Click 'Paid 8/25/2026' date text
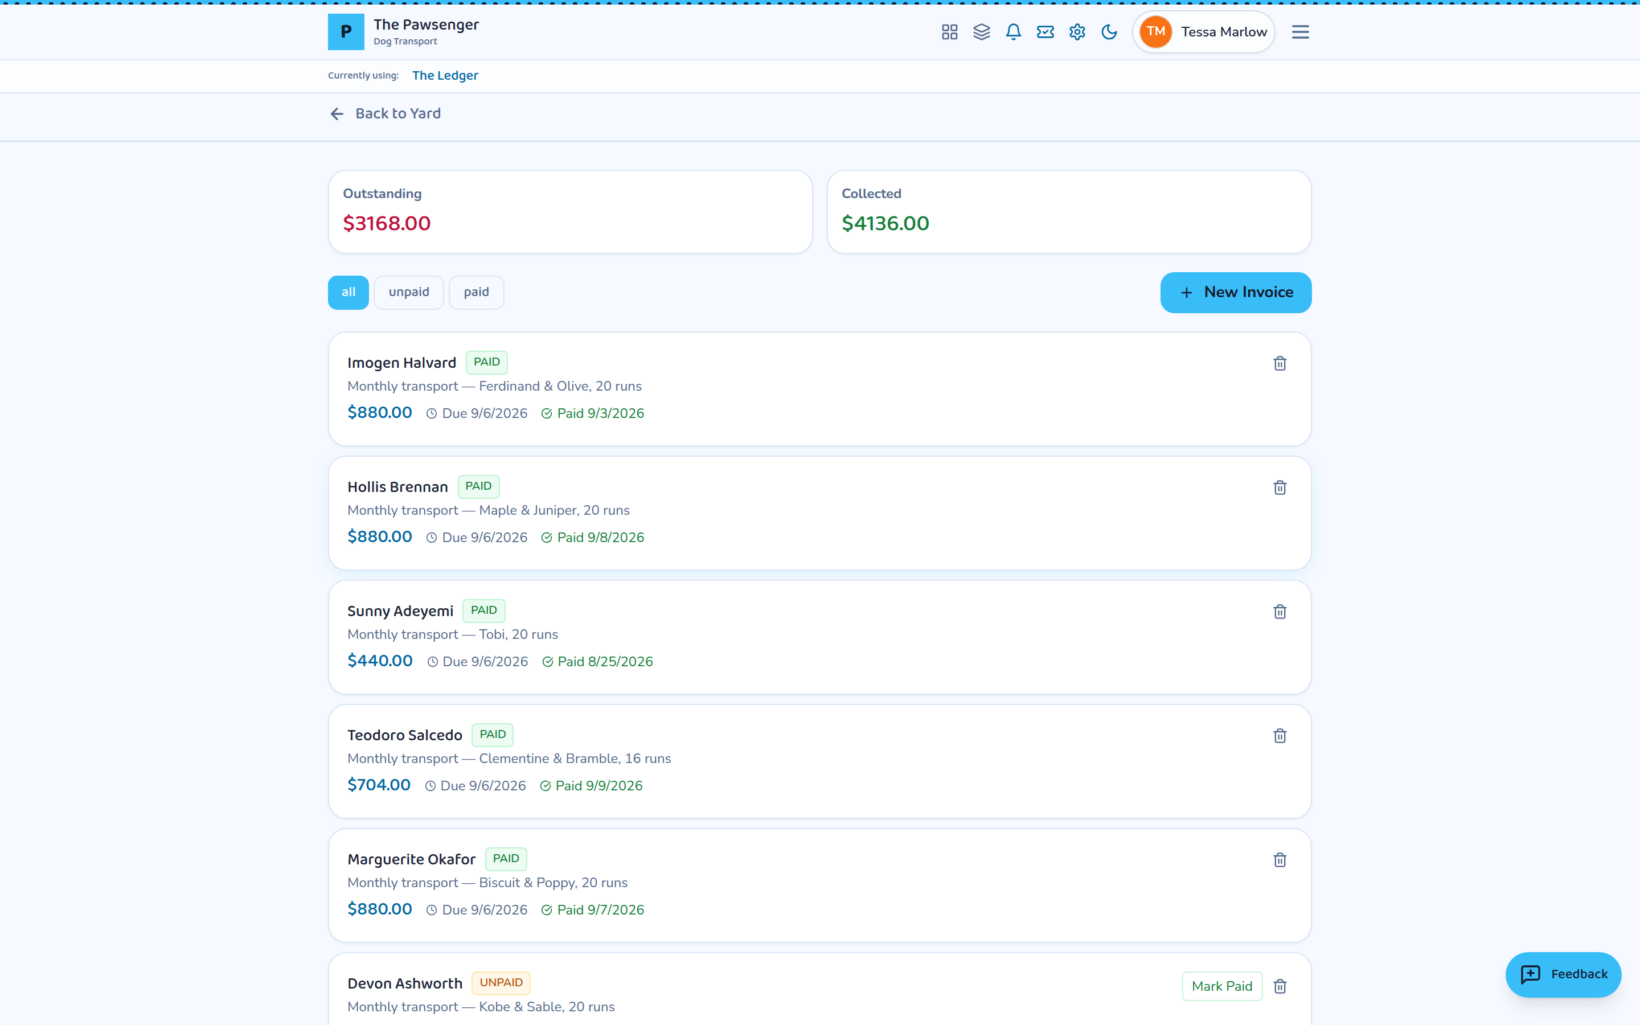Screen dimensions: 1640x1025 pyautogui.click(x=605, y=662)
